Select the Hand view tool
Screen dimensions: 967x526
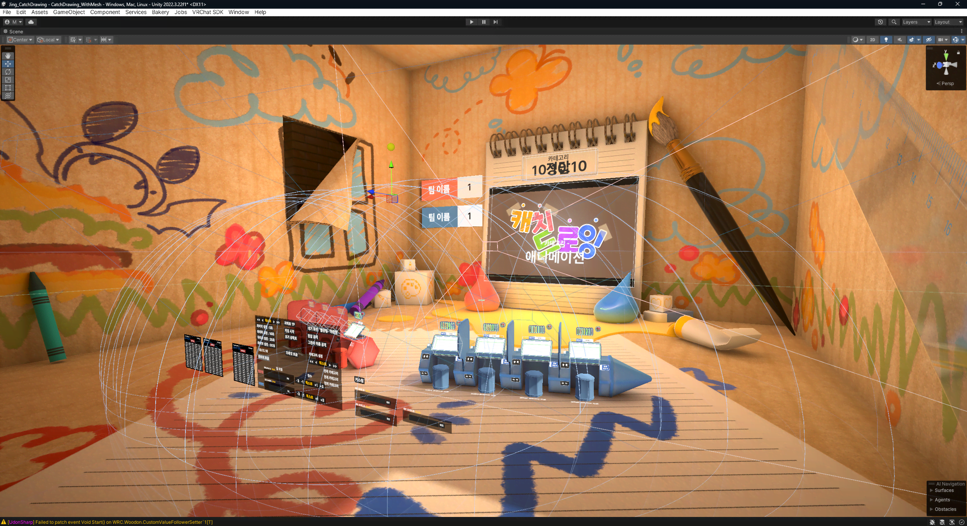[8, 56]
